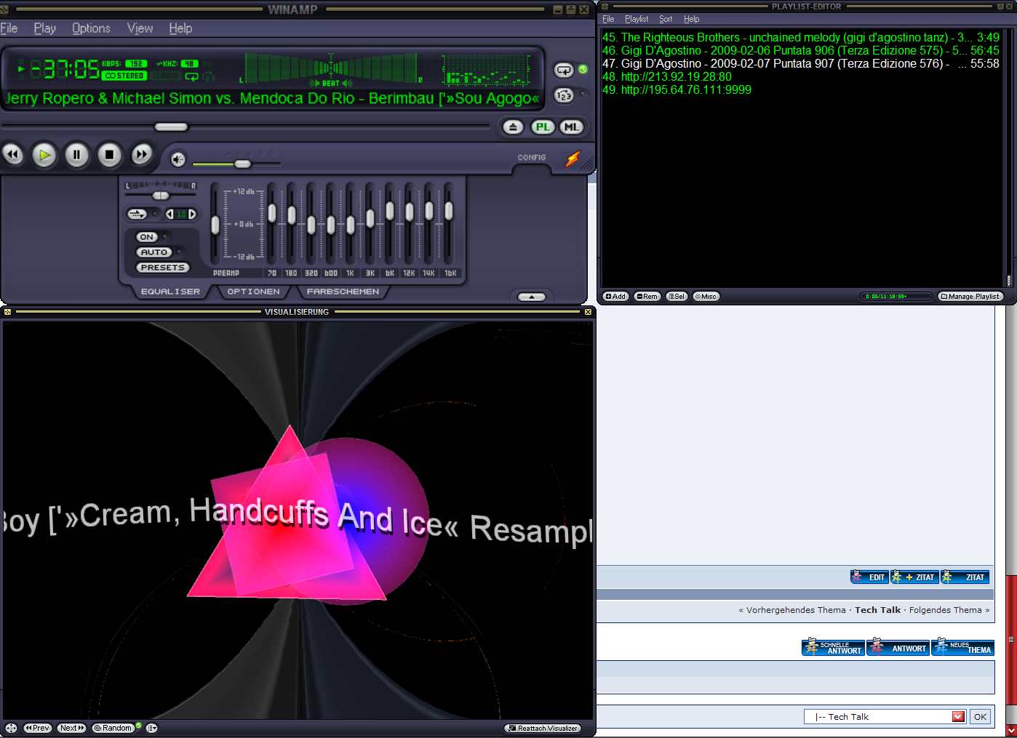Click the eject/open file icon
Viewport: 1017px width, 738px height.
point(514,127)
